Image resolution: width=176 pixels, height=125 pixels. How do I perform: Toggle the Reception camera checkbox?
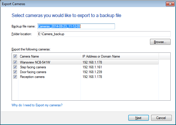click(15, 77)
